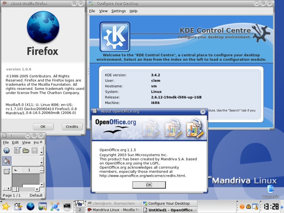Viewport: 284px width, 213px height.
Task: Click the tab stop selector on Writer's ruler
Action: [16, 170]
